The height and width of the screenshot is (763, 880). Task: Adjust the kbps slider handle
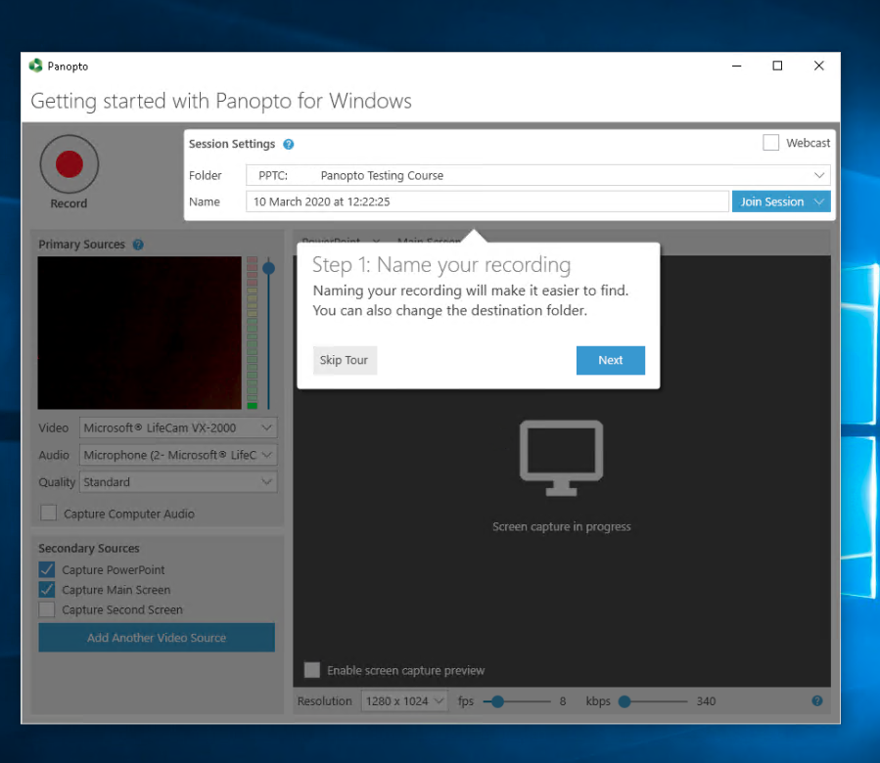click(625, 701)
